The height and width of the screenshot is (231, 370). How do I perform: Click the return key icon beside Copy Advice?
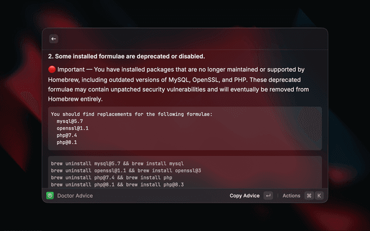(x=268, y=196)
